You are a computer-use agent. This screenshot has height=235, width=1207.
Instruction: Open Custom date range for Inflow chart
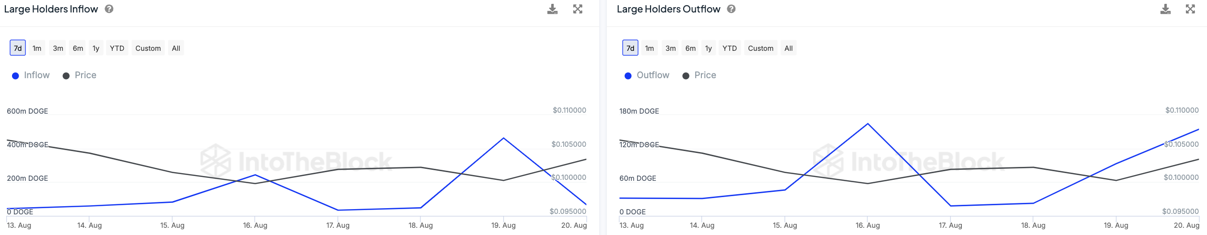point(148,48)
